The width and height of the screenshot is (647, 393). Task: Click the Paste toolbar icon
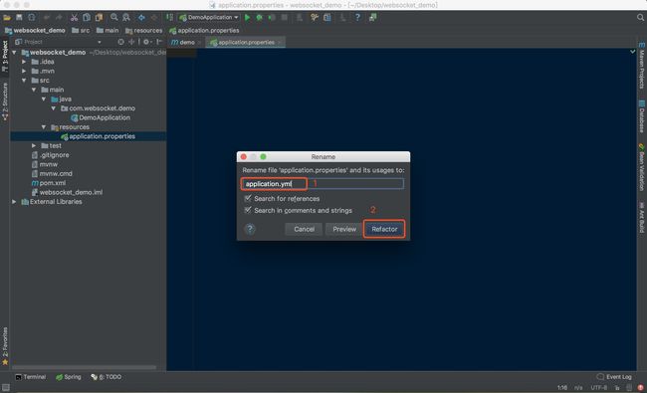point(99,18)
